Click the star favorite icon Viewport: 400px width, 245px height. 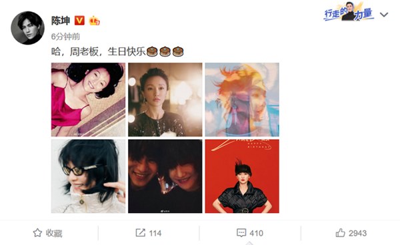(37, 233)
